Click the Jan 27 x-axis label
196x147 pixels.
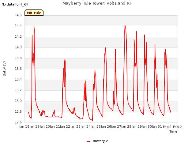[116, 127]
